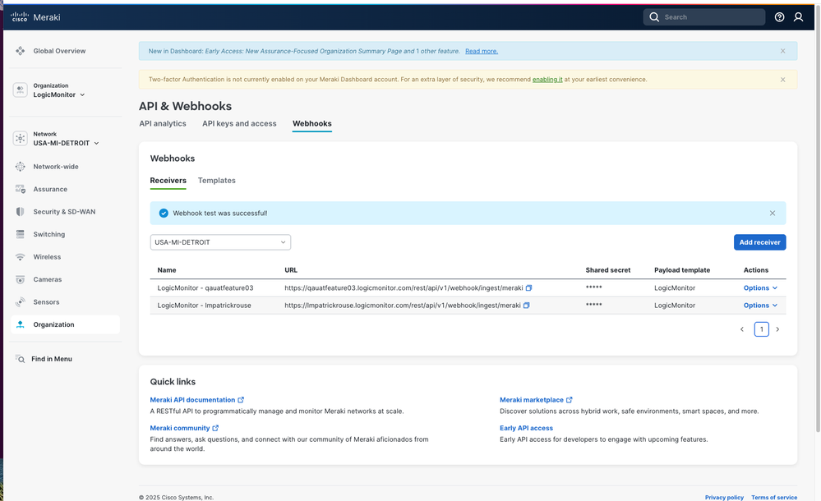Open the USA-MI-DETROIT network filter dropdown
The width and height of the screenshot is (821, 501).
[x=220, y=242]
